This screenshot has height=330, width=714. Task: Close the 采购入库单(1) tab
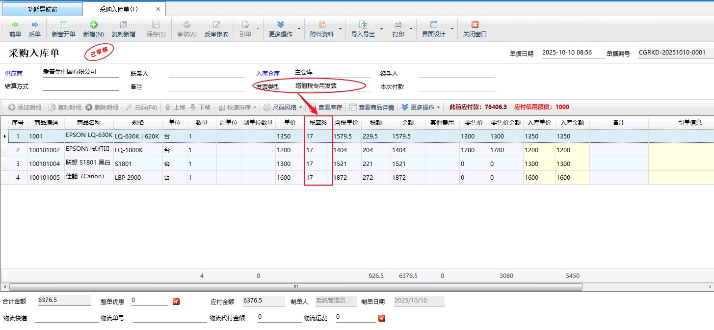(x=158, y=9)
